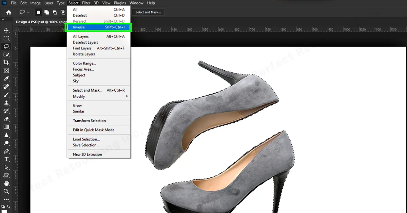Click Color Range in Select menu
407x213 pixels.
pyautogui.click(x=84, y=63)
